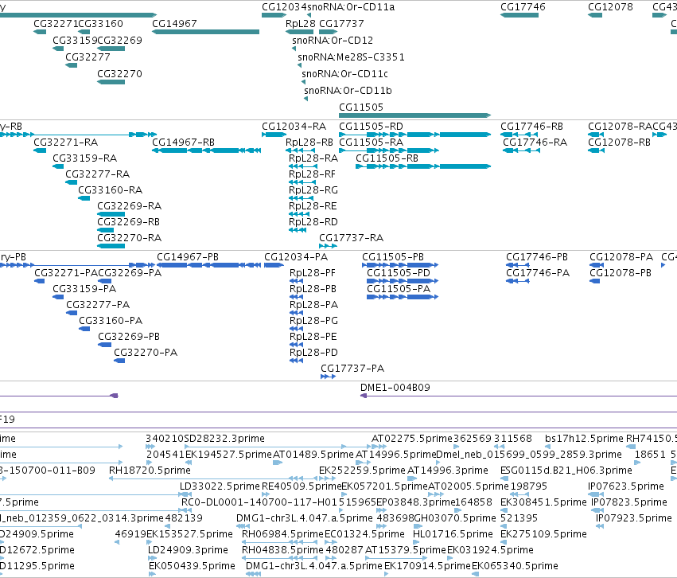Image resolution: width=677 pixels, height=578 pixels.
Task: Select the CG12034 gene label
Action: tap(284, 7)
